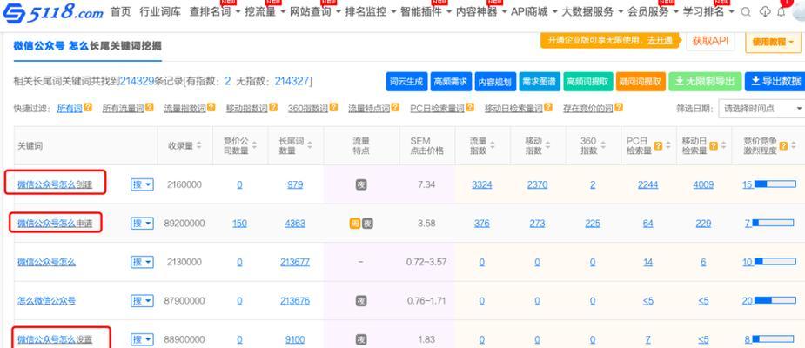Click 流量指数 value 3324
805x348 pixels.
pyautogui.click(x=481, y=184)
